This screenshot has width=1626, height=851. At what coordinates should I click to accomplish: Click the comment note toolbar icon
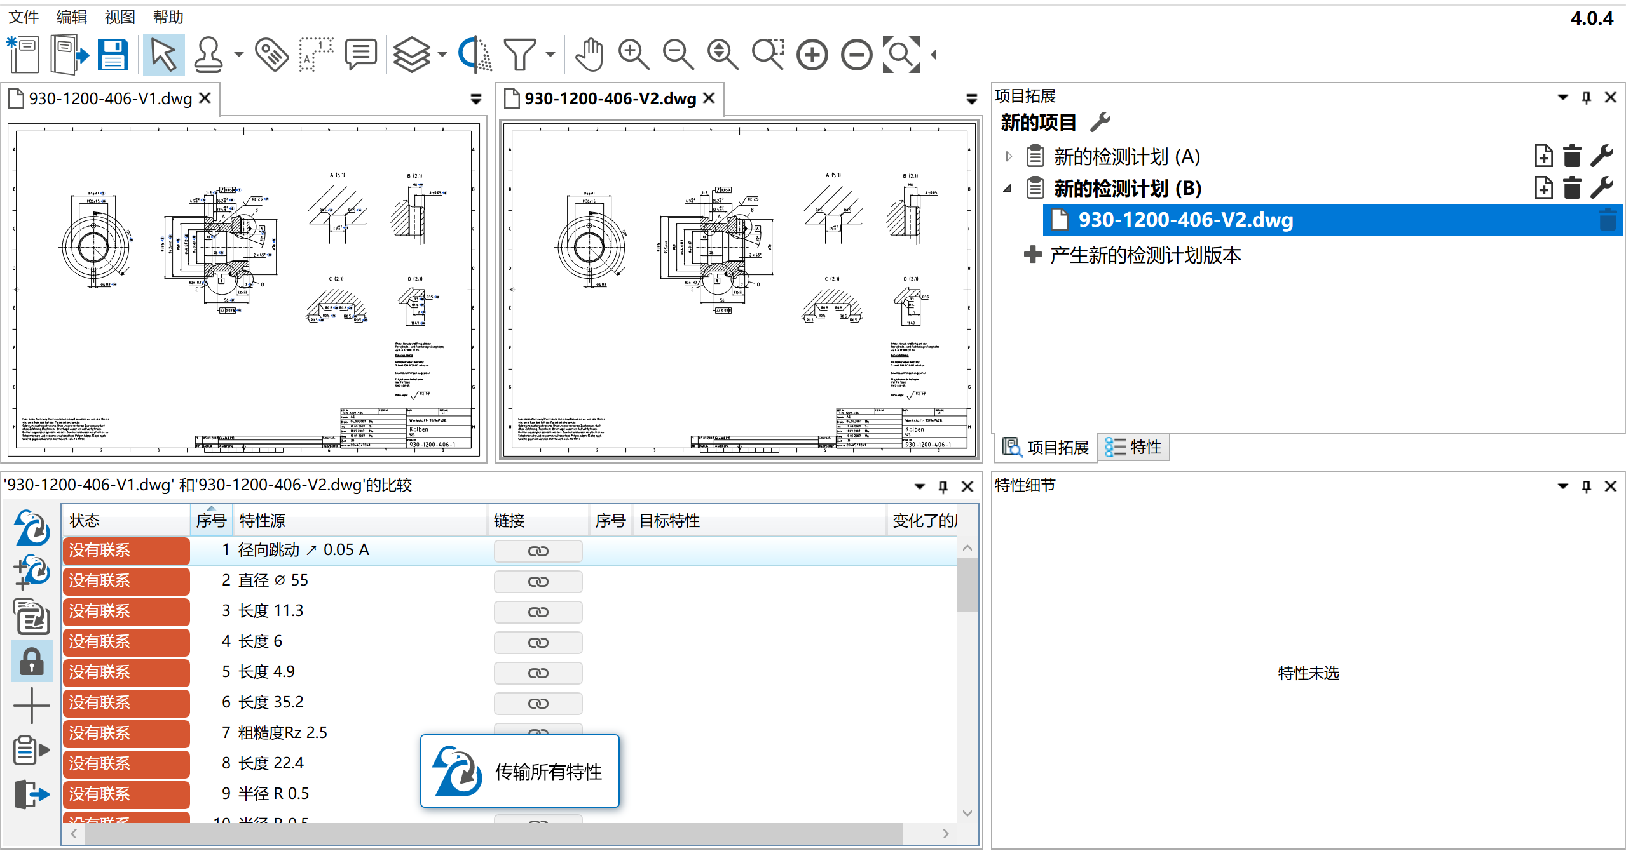pyautogui.click(x=360, y=55)
